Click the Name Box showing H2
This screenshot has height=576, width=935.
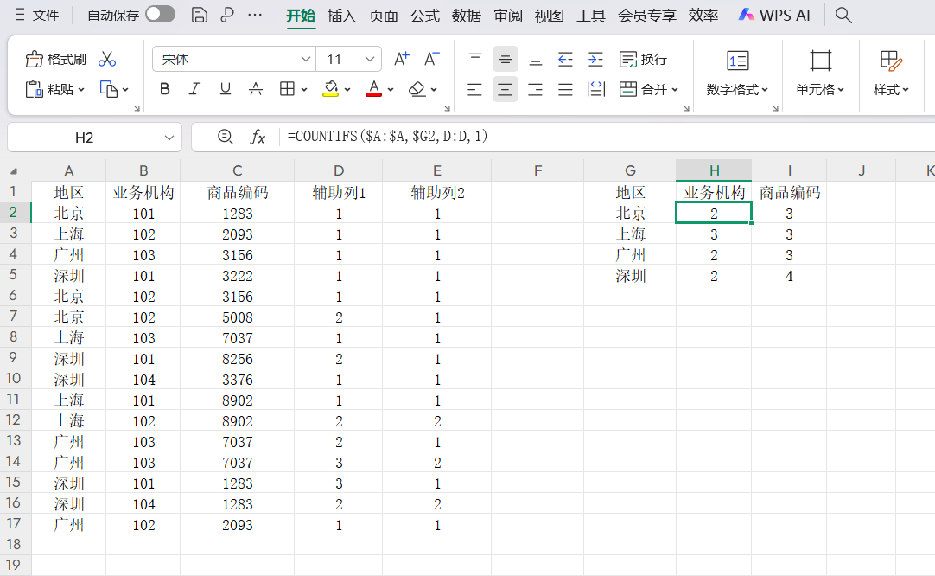(x=86, y=137)
